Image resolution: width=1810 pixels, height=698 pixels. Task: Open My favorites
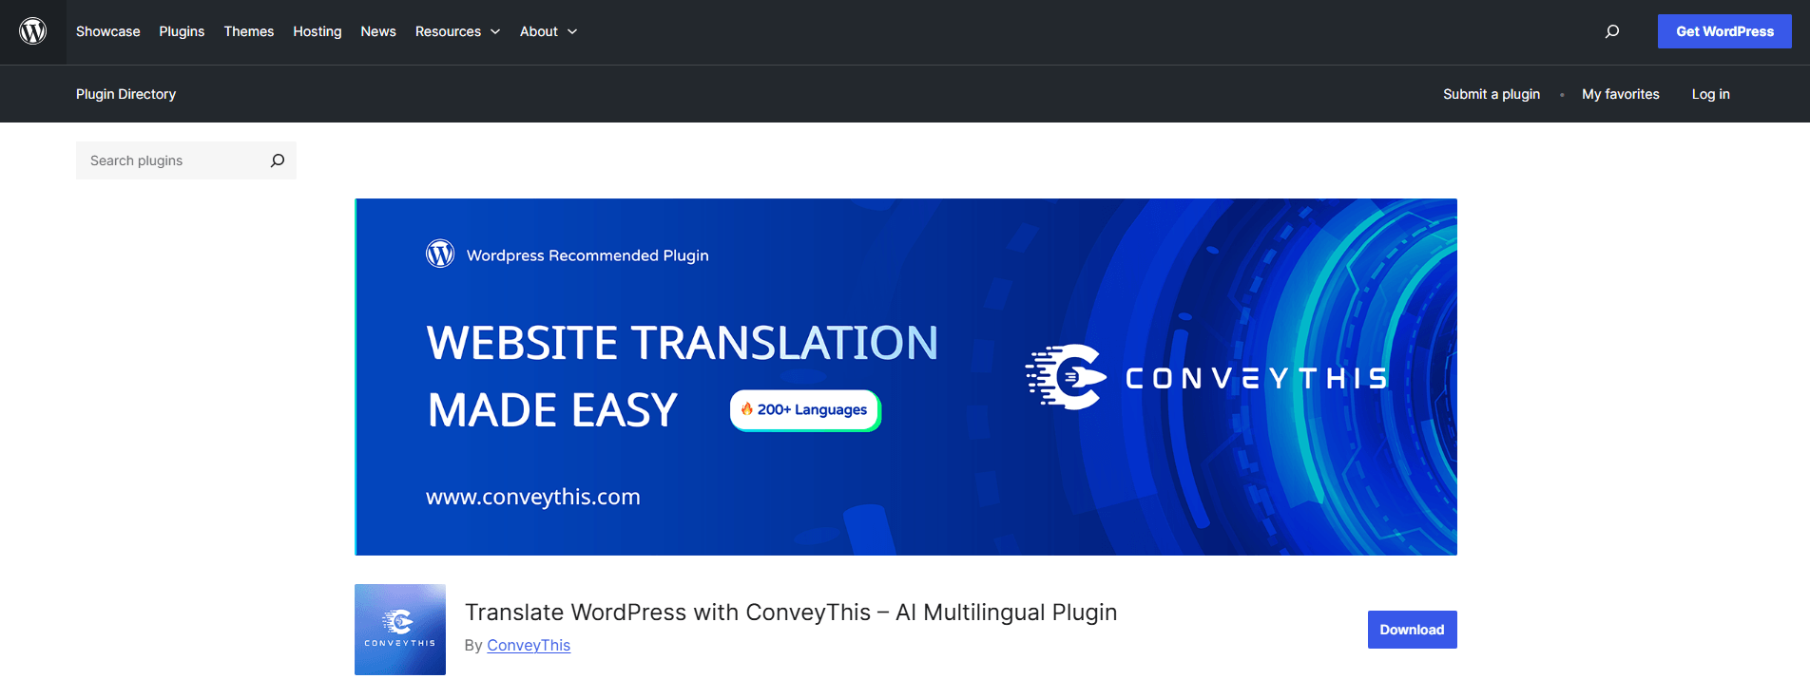pyautogui.click(x=1621, y=94)
